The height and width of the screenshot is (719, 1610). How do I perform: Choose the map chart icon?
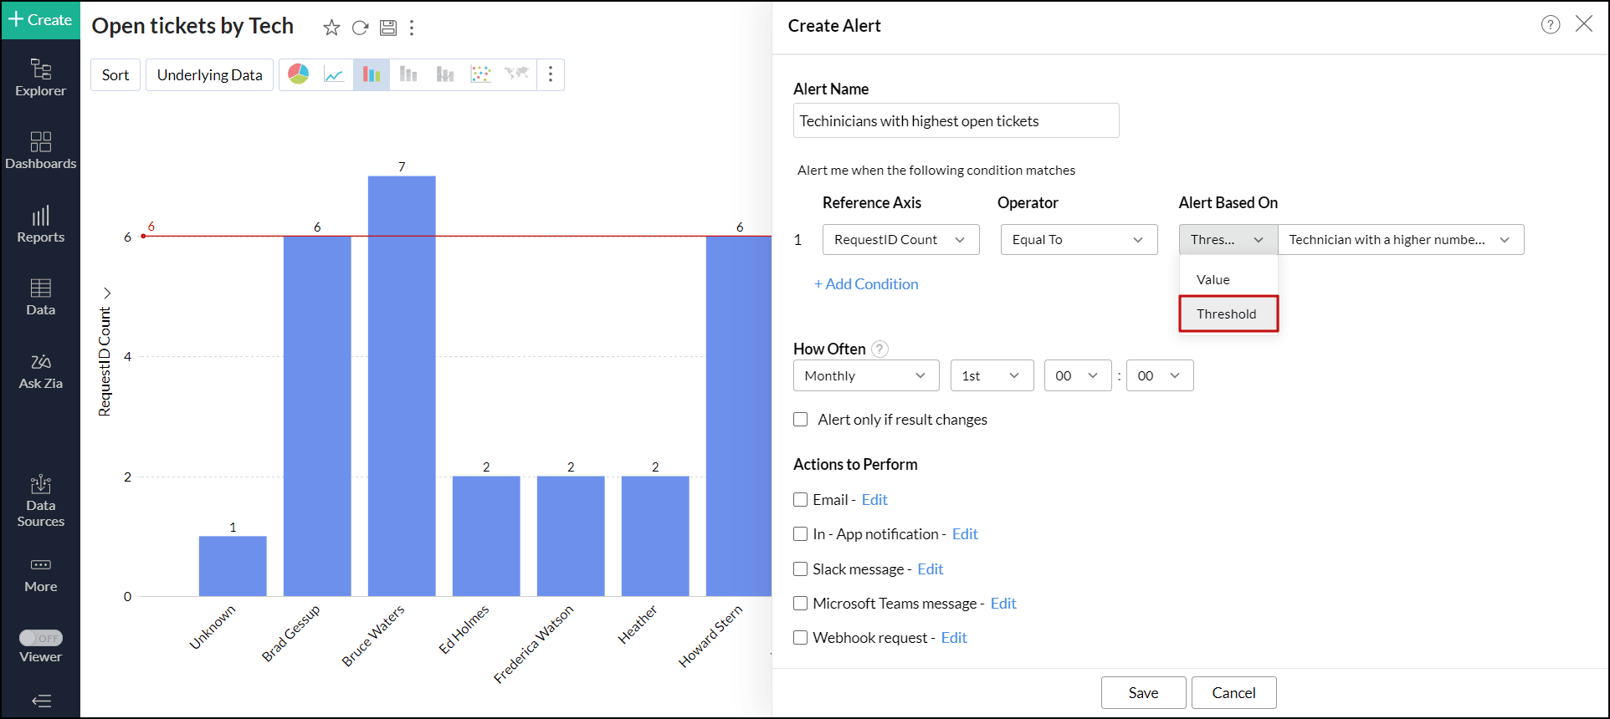click(516, 74)
